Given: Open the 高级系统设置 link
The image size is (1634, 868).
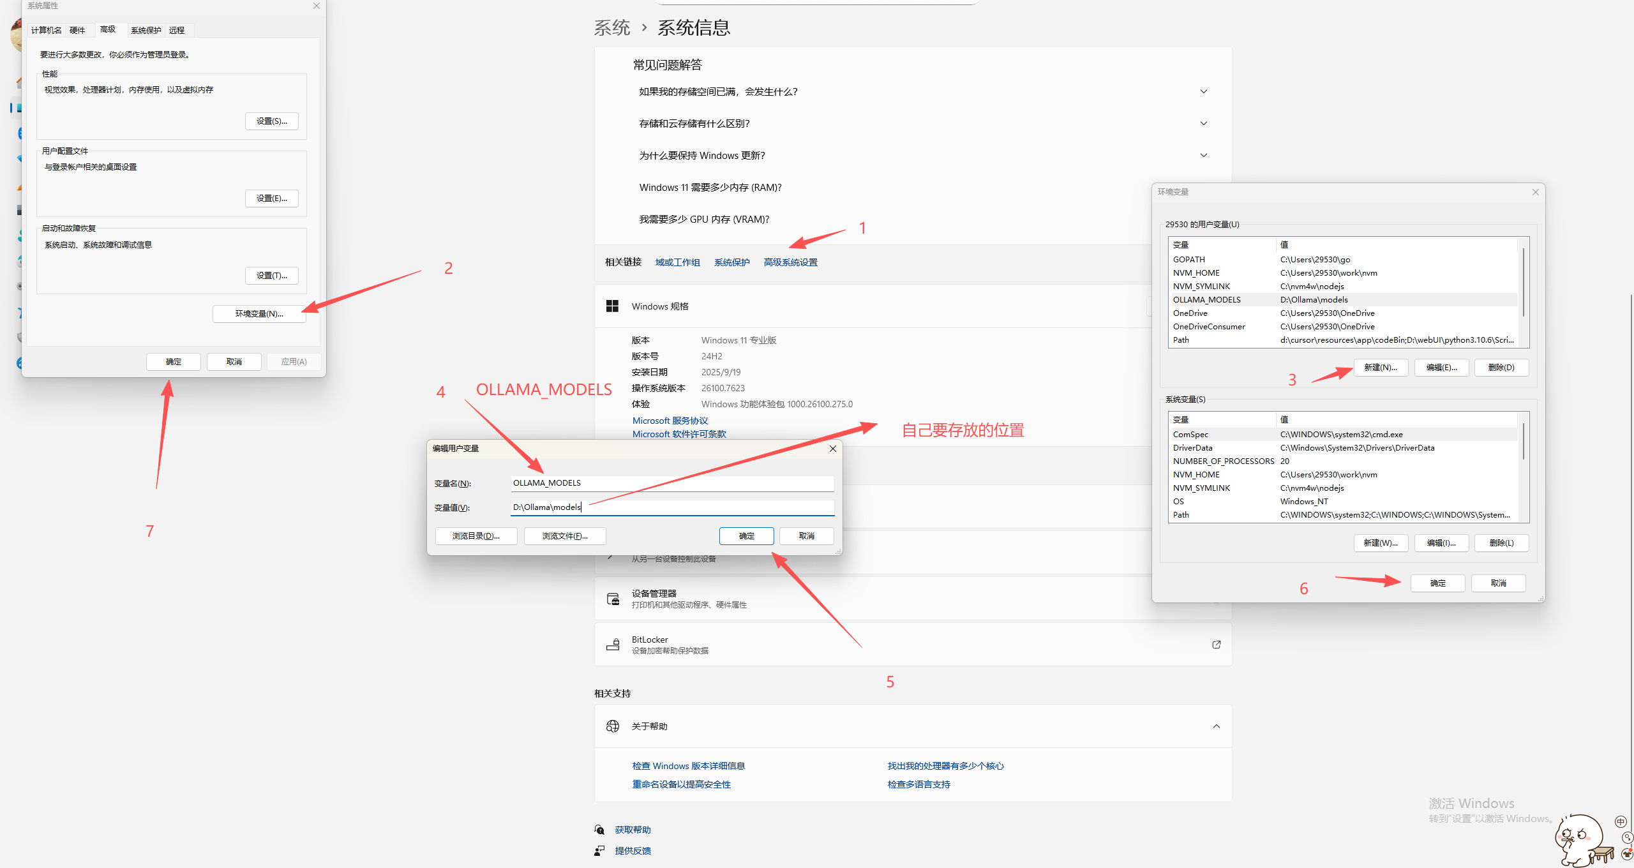Looking at the screenshot, I should pos(791,262).
